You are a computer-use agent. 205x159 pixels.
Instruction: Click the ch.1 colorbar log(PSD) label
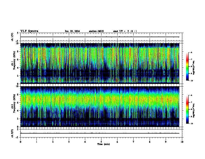[x=194, y=68]
